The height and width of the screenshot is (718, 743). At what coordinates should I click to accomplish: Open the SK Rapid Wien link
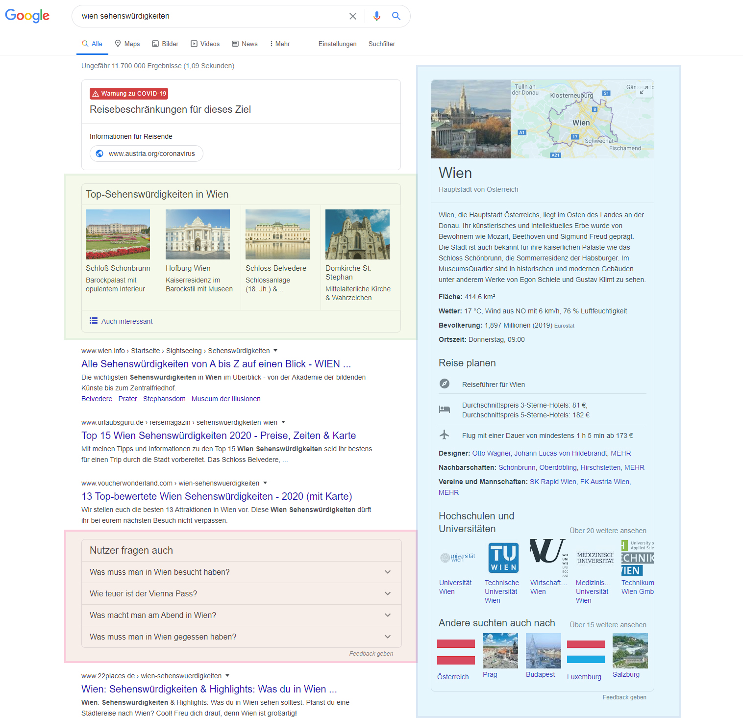(553, 482)
